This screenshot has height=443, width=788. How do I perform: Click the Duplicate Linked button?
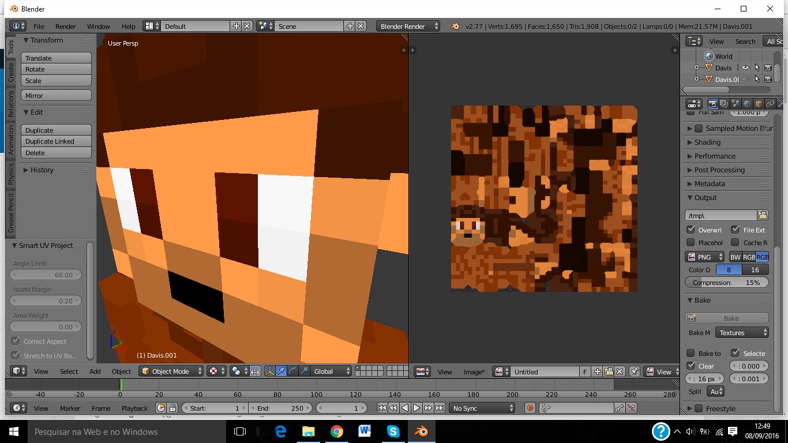click(56, 141)
